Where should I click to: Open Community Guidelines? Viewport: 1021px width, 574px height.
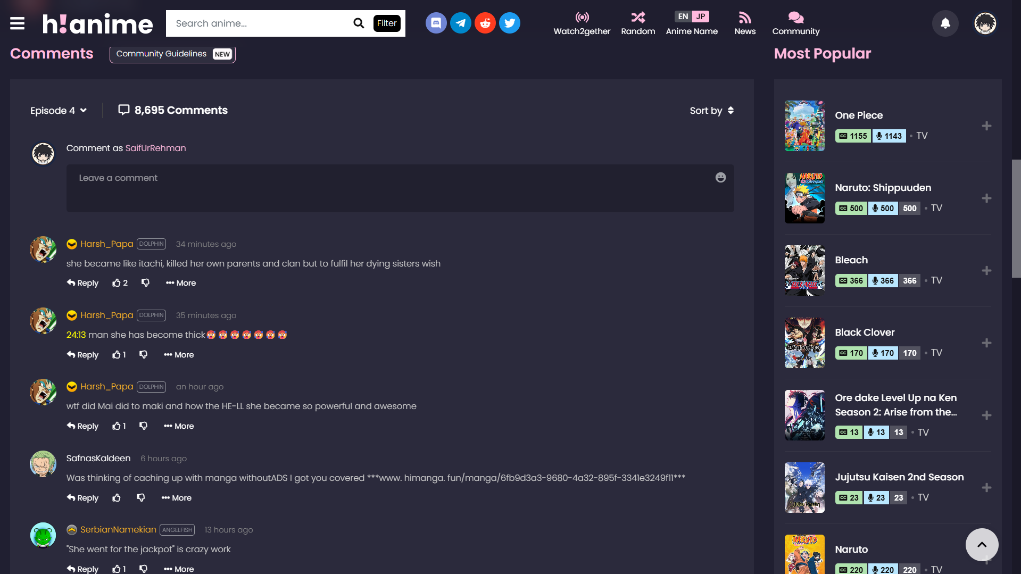click(172, 54)
